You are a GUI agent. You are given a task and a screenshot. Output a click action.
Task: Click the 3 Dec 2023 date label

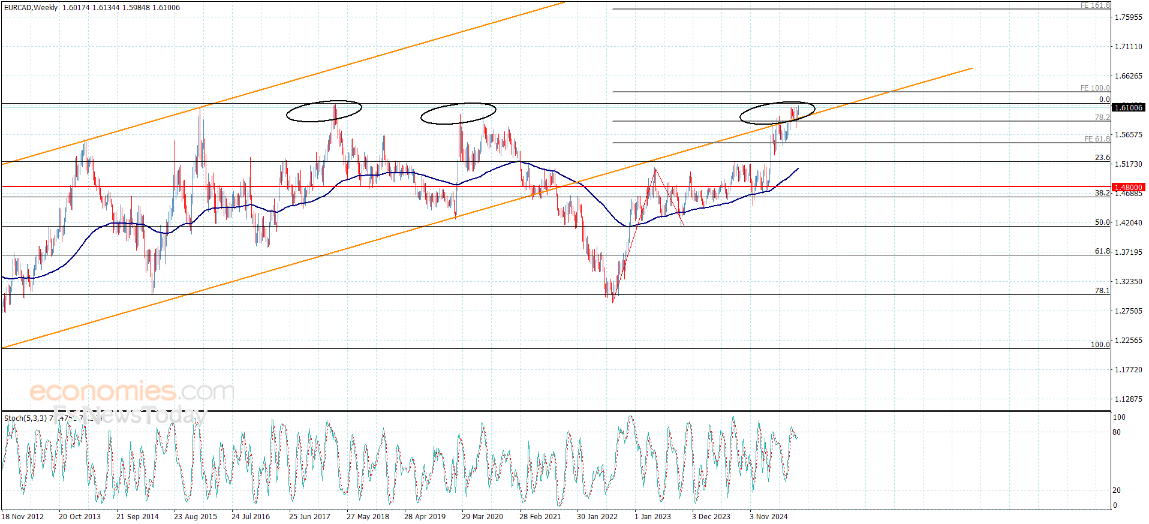[x=711, y=517]
